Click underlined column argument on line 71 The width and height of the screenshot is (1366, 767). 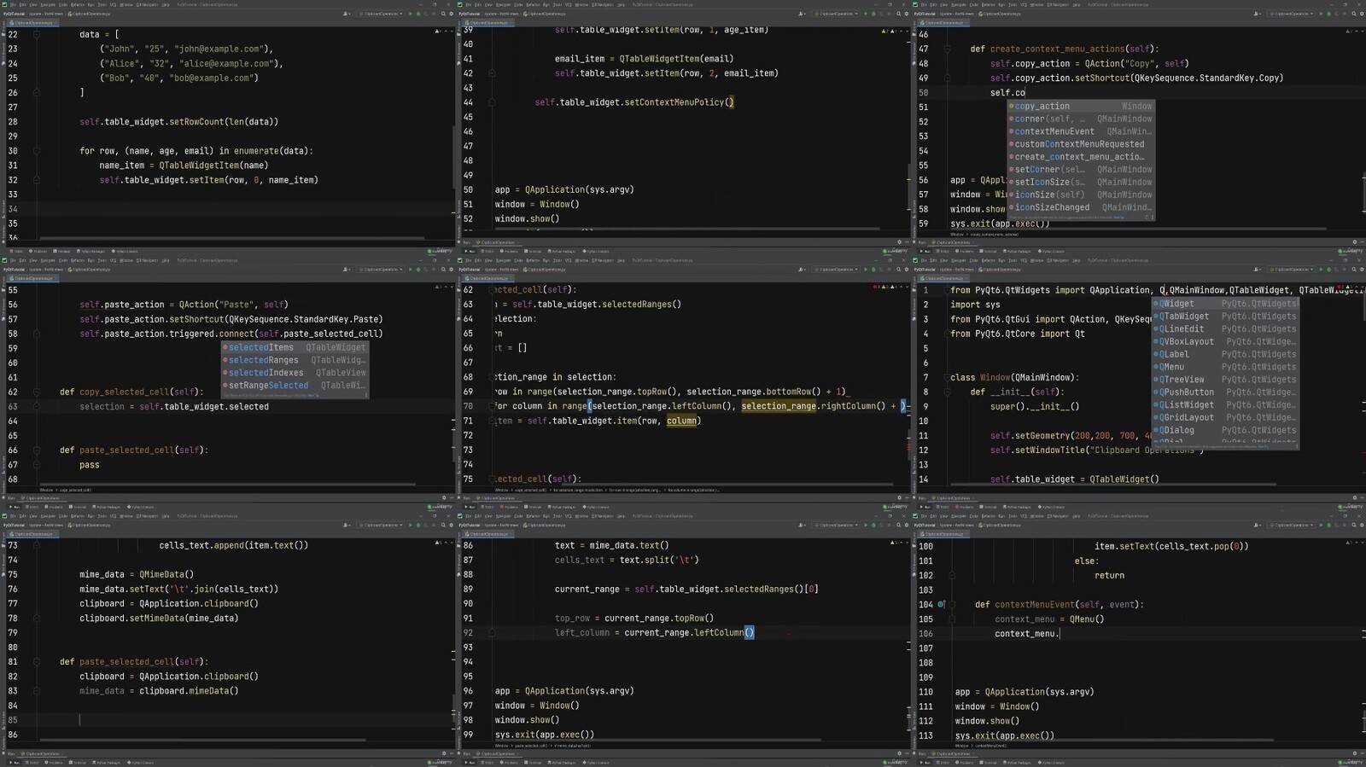tap(681, 421)
